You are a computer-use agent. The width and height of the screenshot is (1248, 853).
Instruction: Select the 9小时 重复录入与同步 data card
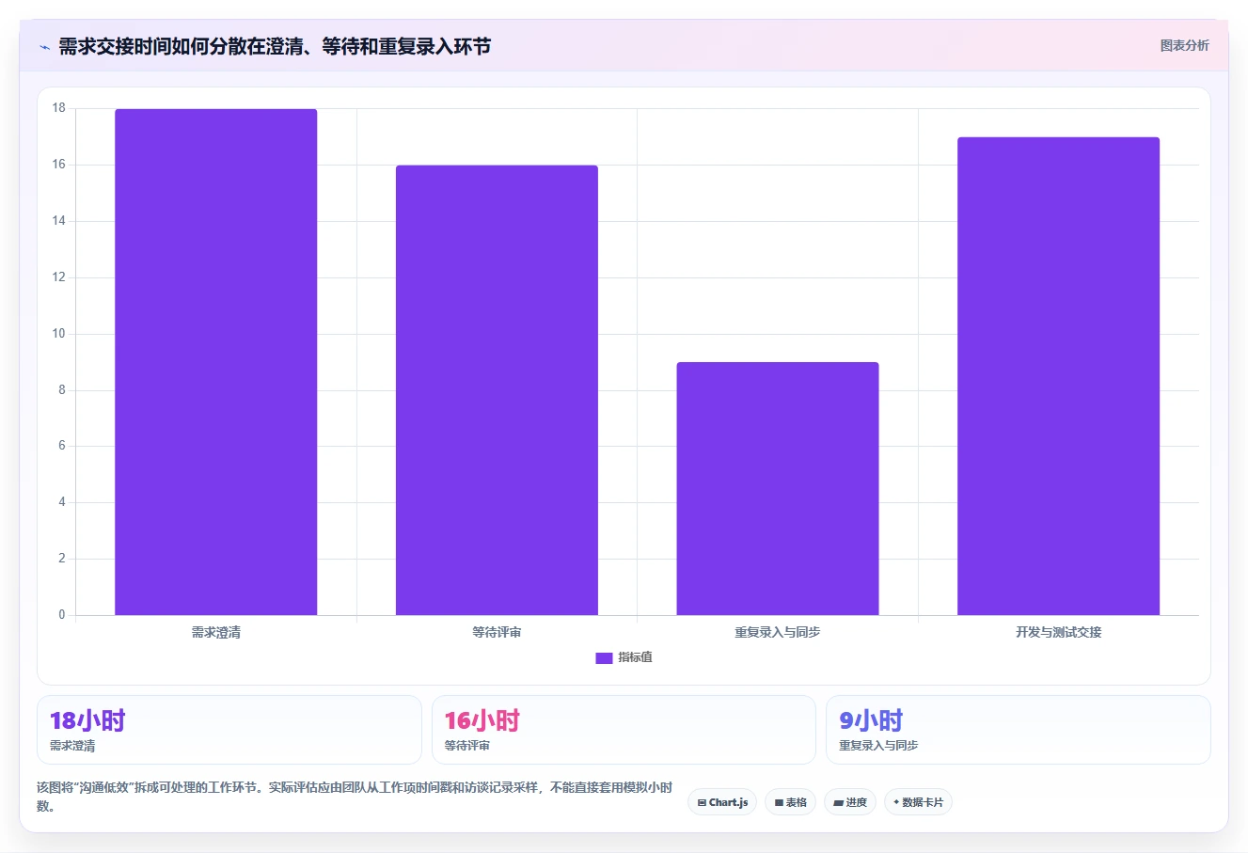(x=1018, y=730)
